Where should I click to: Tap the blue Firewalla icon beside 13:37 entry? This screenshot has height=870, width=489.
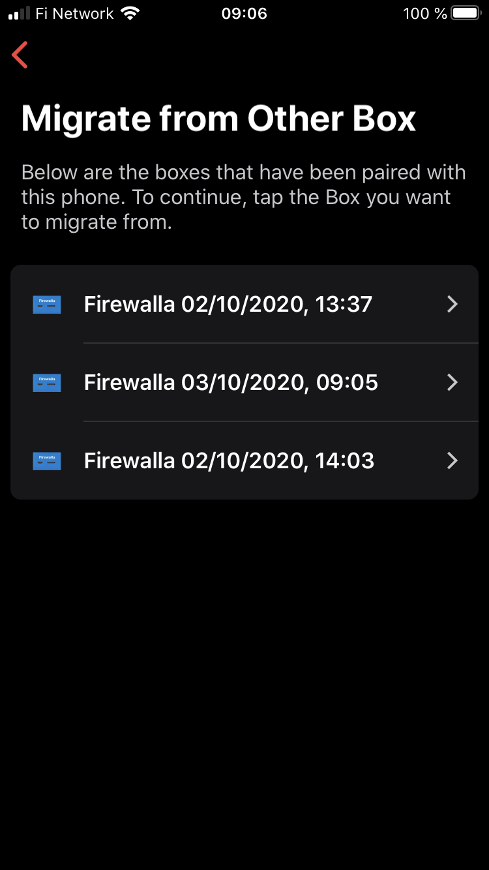47,305
